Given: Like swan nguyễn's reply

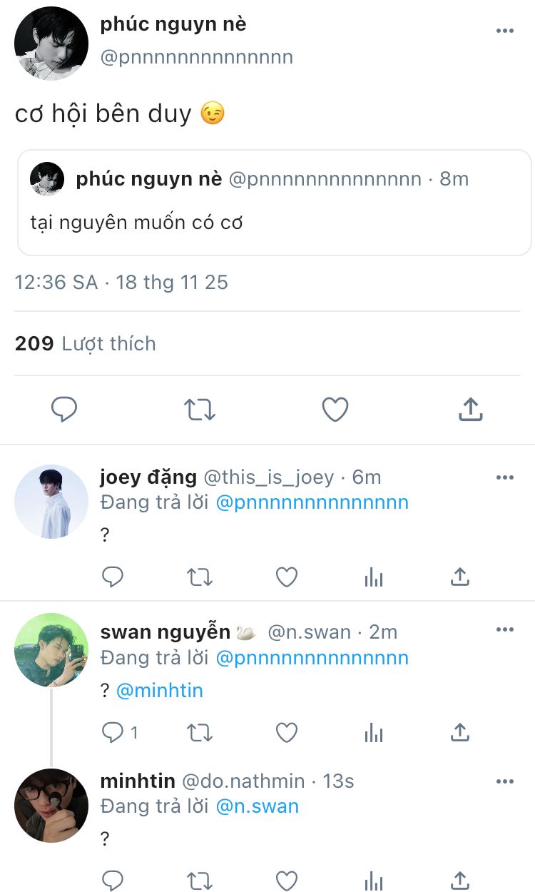Looking at the screenshot, I should (x=287, y=732).
